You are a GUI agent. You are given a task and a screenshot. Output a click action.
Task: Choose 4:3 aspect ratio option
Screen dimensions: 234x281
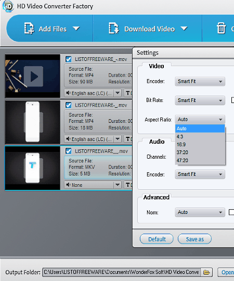(200, 136)
